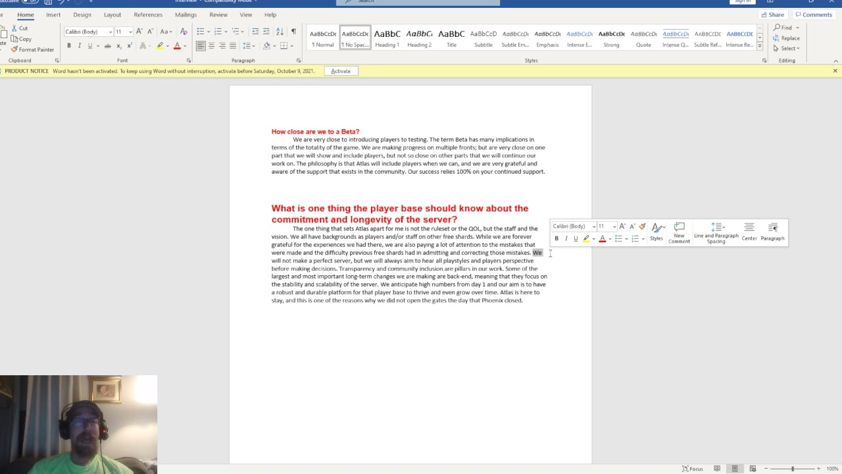Expand the numbering list dropdown in ribbon

point(226,32)
